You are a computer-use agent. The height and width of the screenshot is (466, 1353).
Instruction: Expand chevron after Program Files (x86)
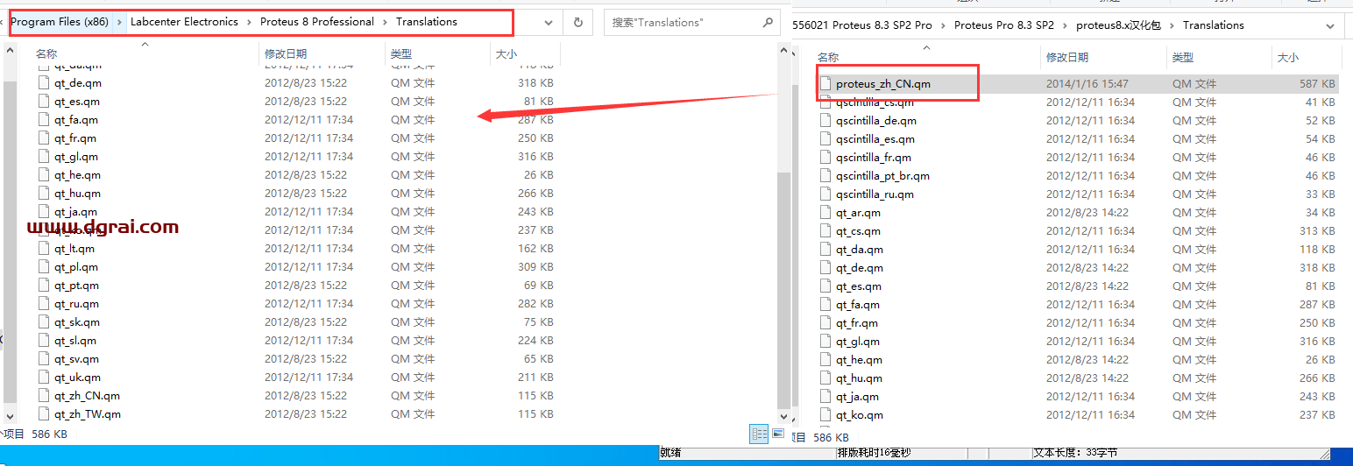pyautogui.click(x=120, y=22)
